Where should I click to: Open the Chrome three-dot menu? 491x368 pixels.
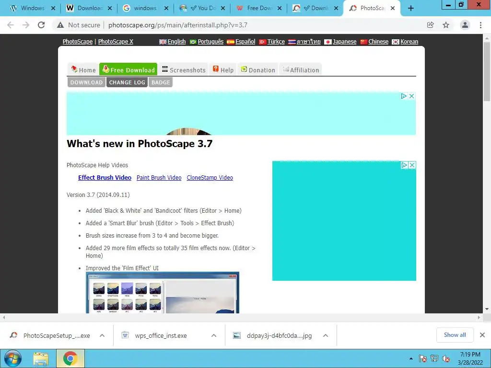[x=480, y=25]
